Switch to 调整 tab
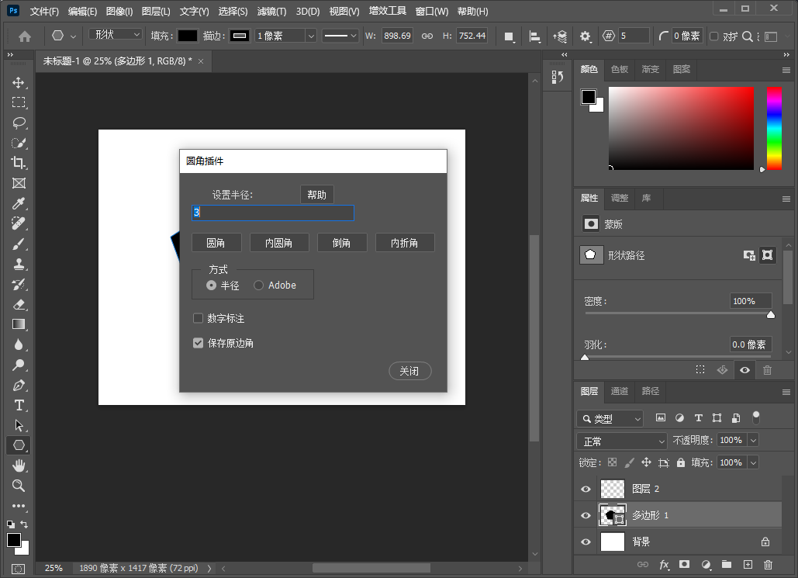Image resolution: width=798 pixels, height=578 pixels. pos(620,198)
